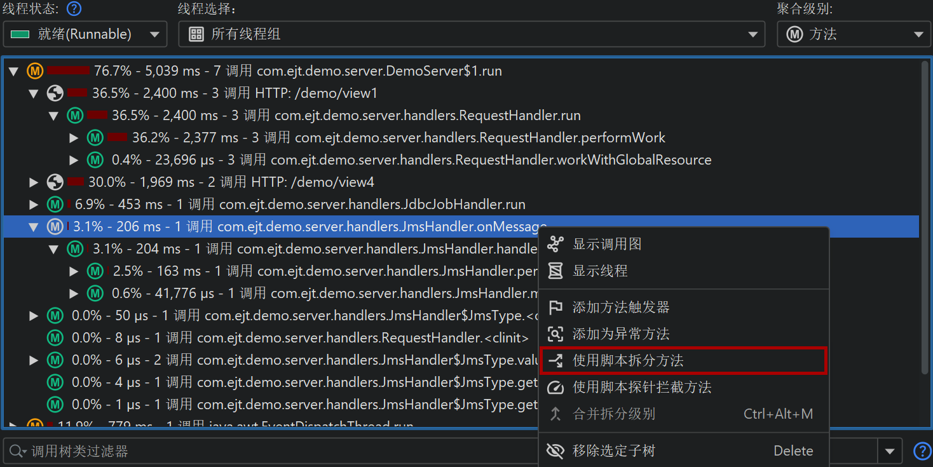Choose 移除选定子树 from context menu
933x467 pixels.
pyautogui.click(x=684, y=451)
